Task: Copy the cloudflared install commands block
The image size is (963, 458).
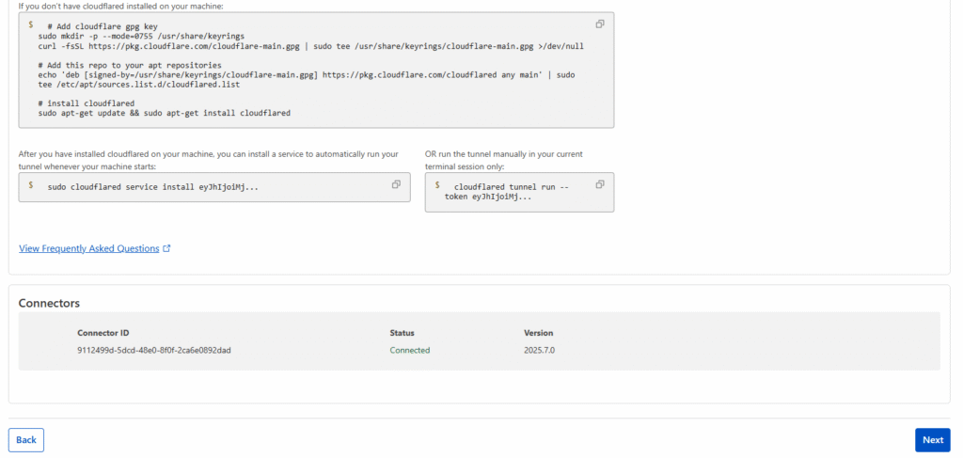Action: point(600,24)
